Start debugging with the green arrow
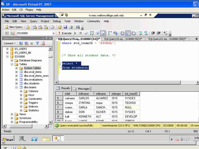Screen dimensions: 199x149 [75, 33]
